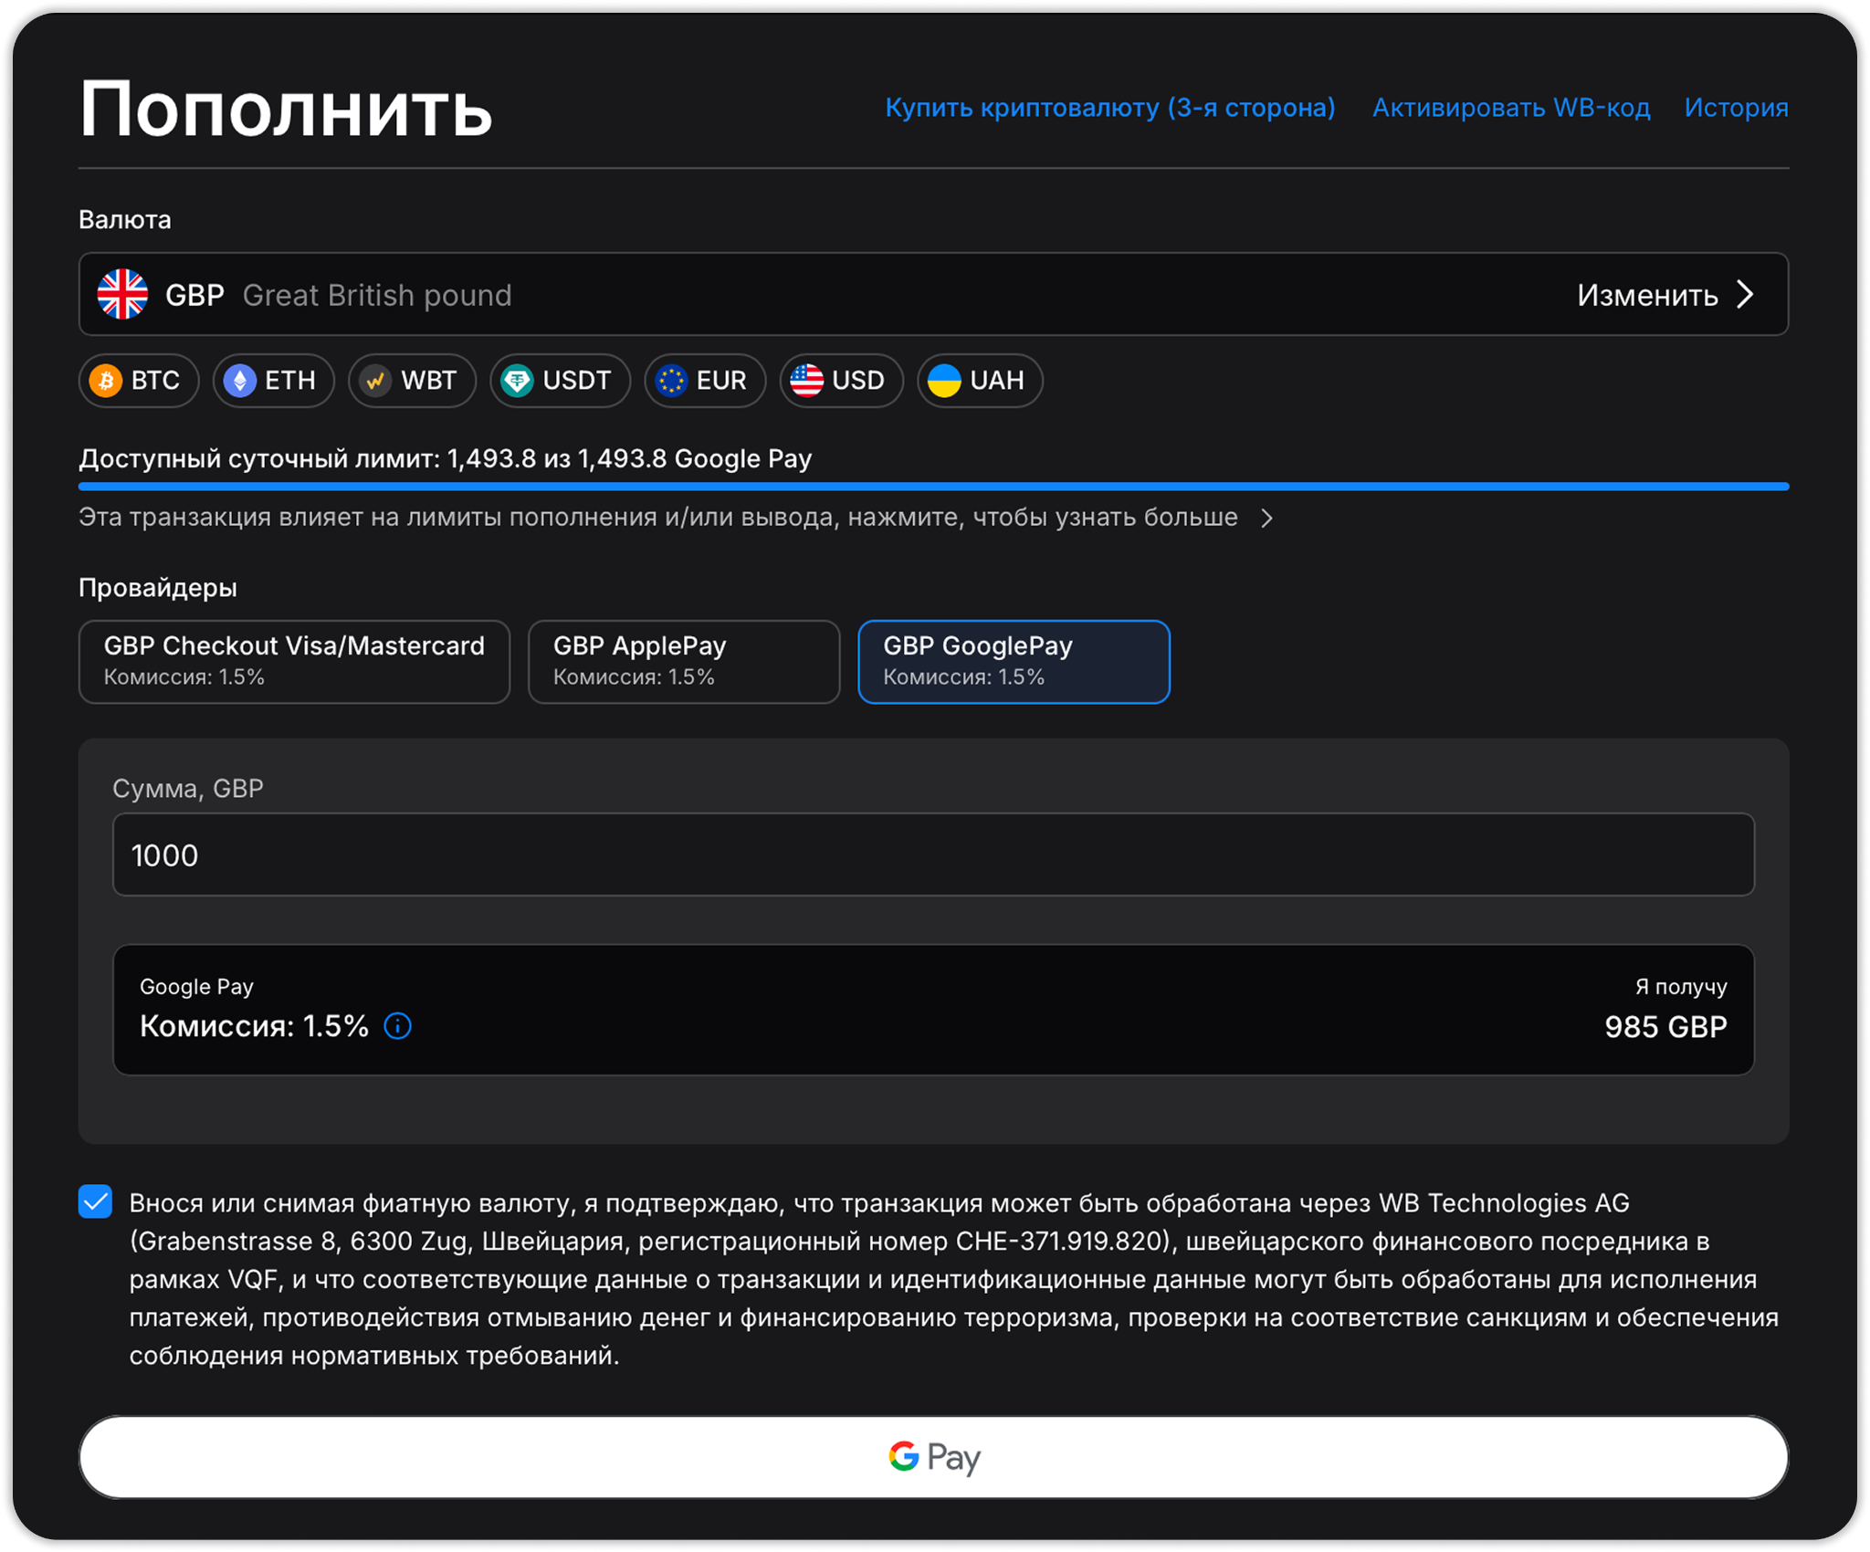
Task: Click the UK flag icon beside GBP
Action: 123,294
